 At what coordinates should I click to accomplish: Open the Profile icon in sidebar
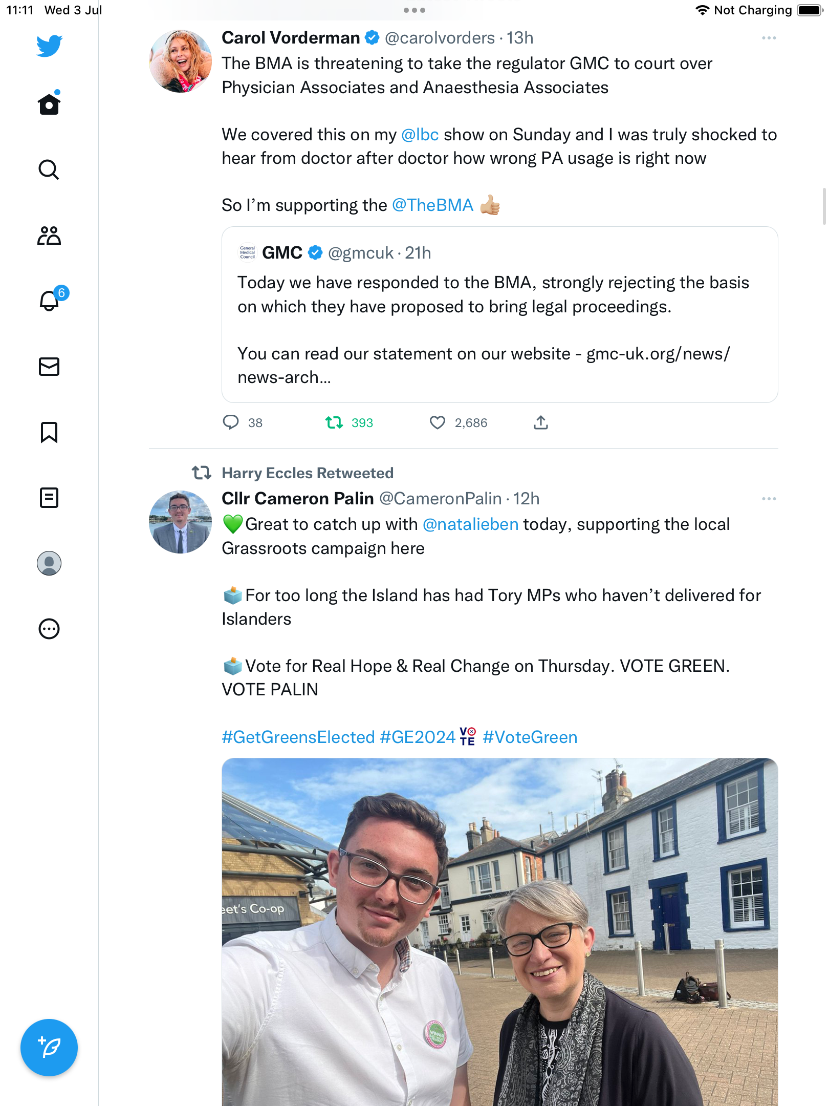[x=49, y=563]
